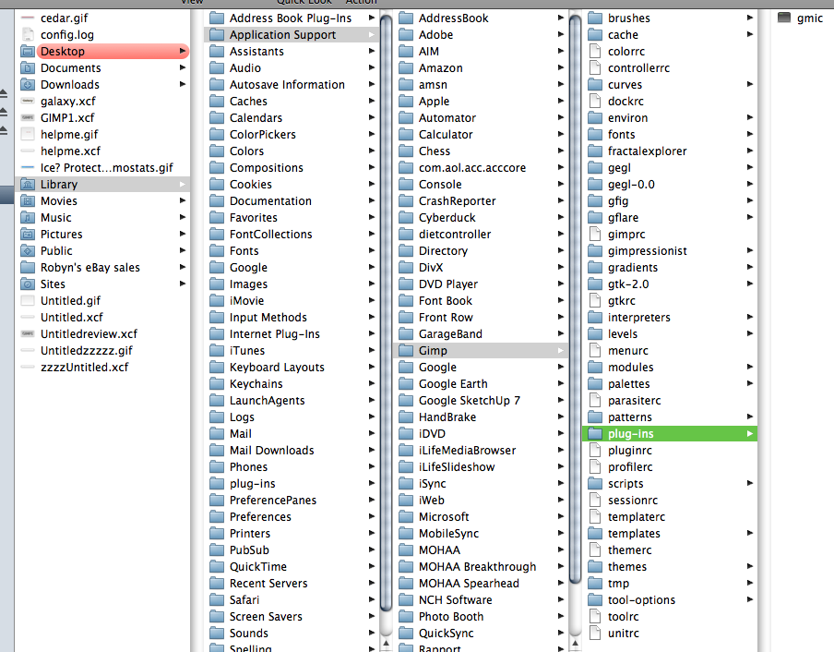
Task: Click the colorrc file icon
Action: pos(595,52)
